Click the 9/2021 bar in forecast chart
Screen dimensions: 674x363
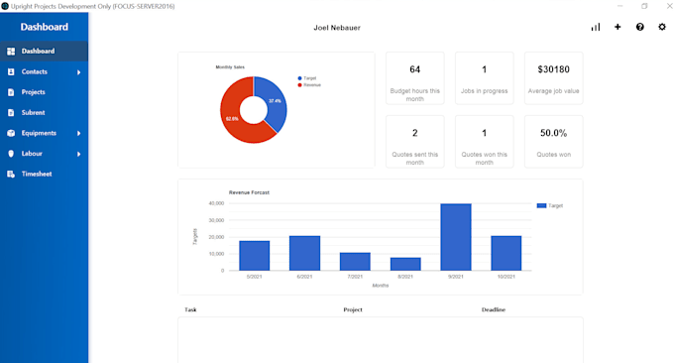(x=456, y=237)
